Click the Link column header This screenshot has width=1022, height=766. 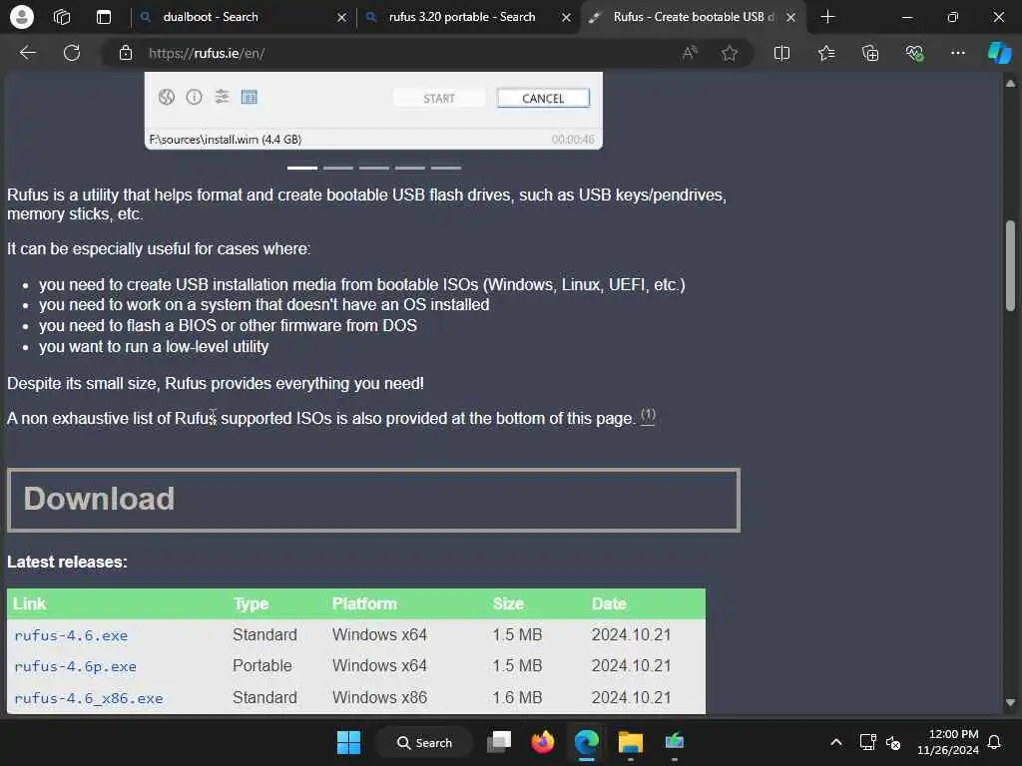point(29,603)
